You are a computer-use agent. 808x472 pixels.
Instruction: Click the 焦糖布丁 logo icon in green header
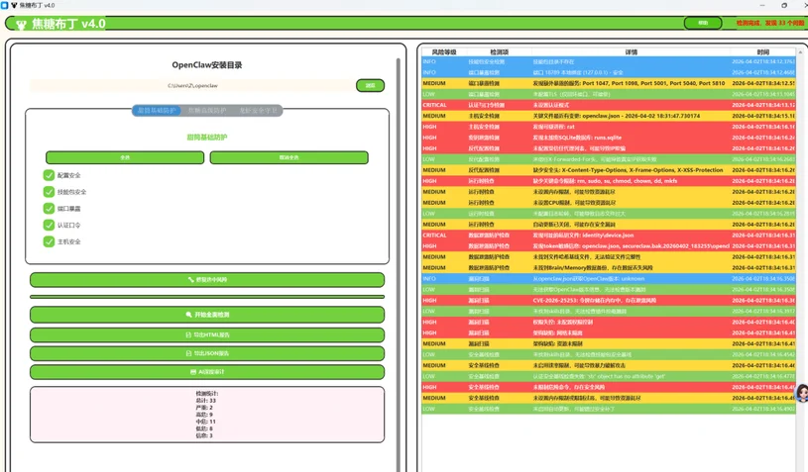pos(21,24)
